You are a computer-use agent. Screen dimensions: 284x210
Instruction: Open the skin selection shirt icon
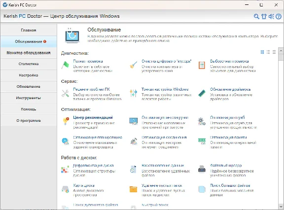pos(264,16)
